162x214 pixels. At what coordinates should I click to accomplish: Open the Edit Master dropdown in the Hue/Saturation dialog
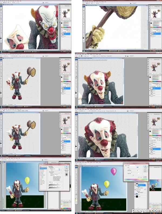132,166
